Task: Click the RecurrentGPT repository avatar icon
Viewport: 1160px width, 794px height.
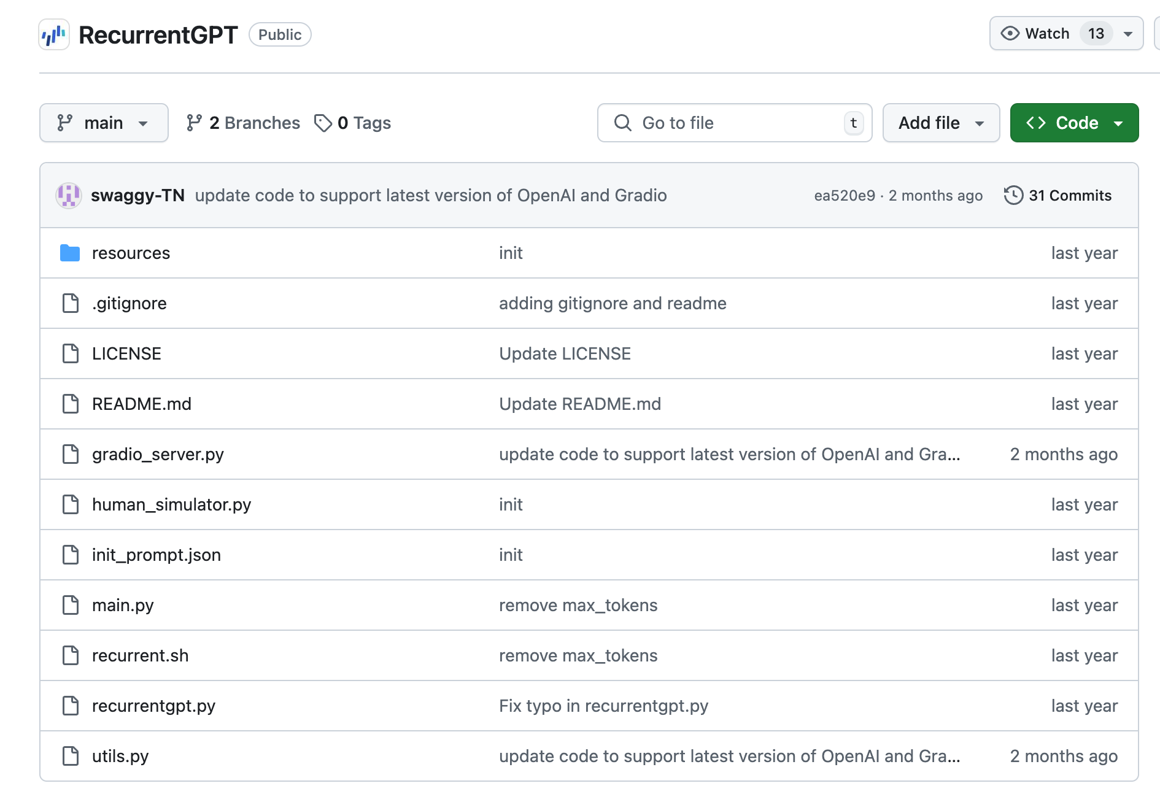Action: point(54,34)
